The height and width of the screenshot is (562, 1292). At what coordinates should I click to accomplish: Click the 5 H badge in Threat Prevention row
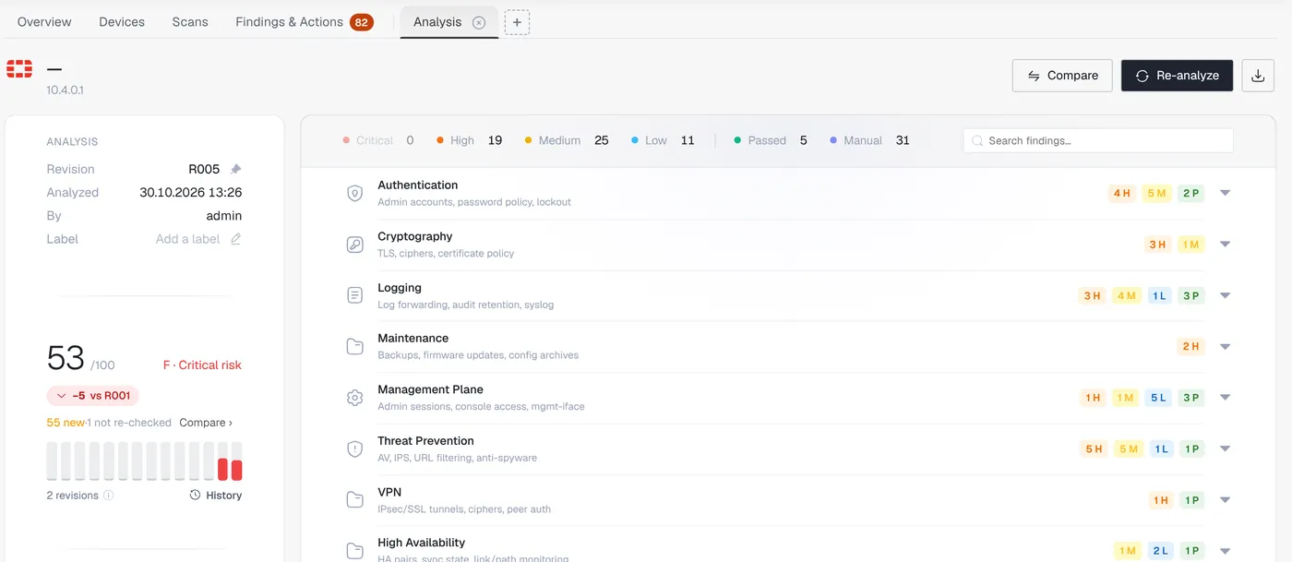coord(1094,448)
